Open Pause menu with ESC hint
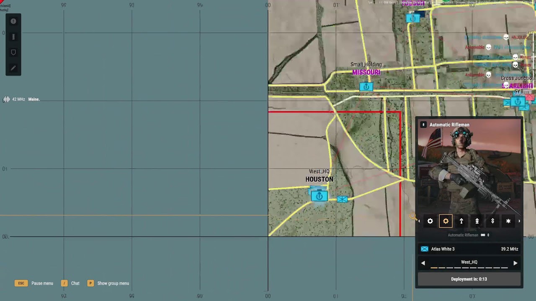The width and height of the screenshot is (536, 301). [x=34, y=283]
